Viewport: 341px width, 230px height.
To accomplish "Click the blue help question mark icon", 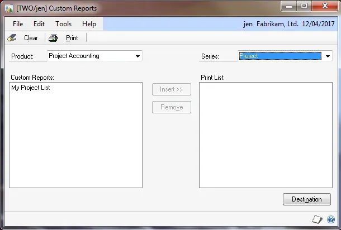I will click(x=331, y=219).
